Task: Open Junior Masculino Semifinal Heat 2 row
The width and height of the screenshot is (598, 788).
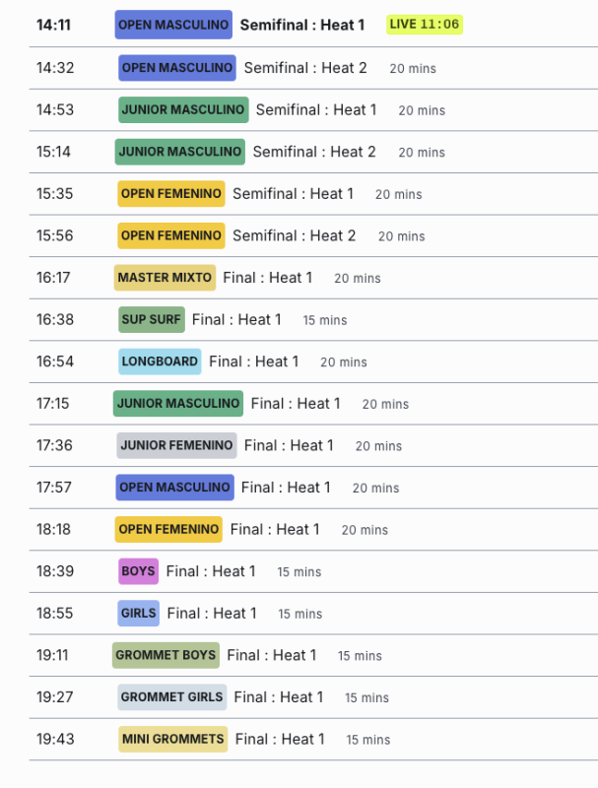Action: (x=313, y=152)
